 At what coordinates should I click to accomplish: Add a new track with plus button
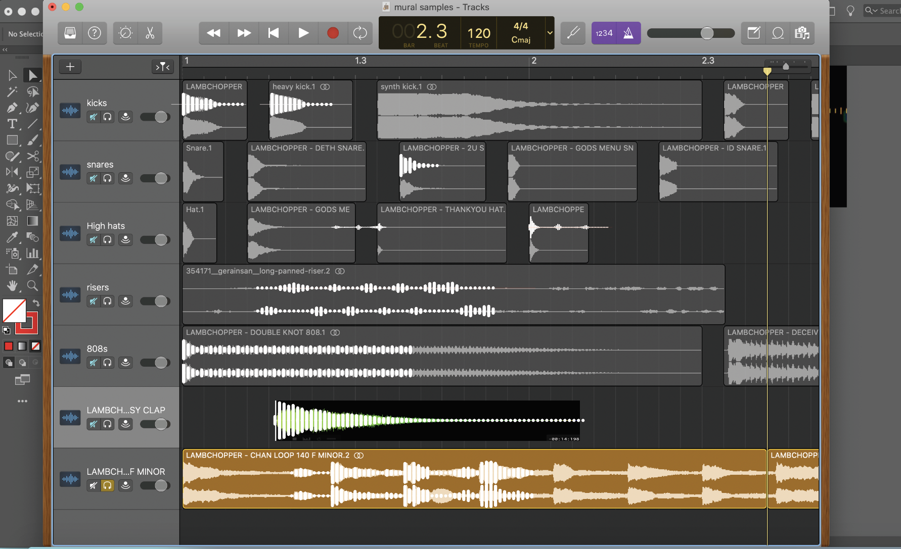(x=70, y=67)
